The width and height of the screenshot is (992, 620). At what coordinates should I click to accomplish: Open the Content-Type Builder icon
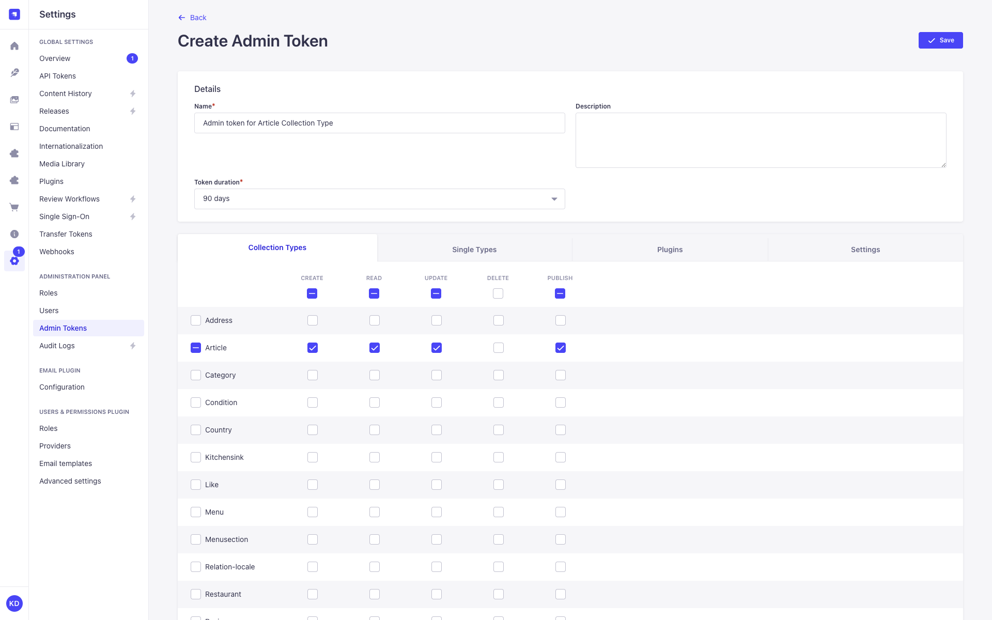tap(14, 127)
